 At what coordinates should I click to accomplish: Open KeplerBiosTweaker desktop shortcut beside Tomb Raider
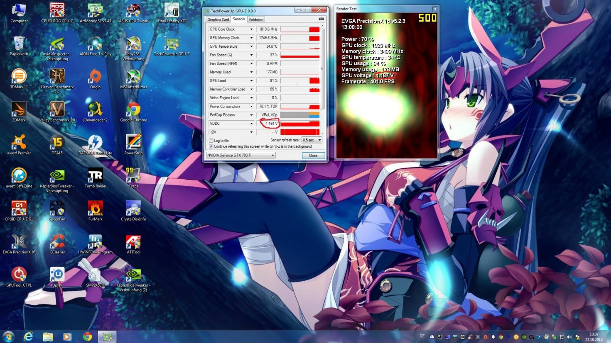click(x=57, y=180)
